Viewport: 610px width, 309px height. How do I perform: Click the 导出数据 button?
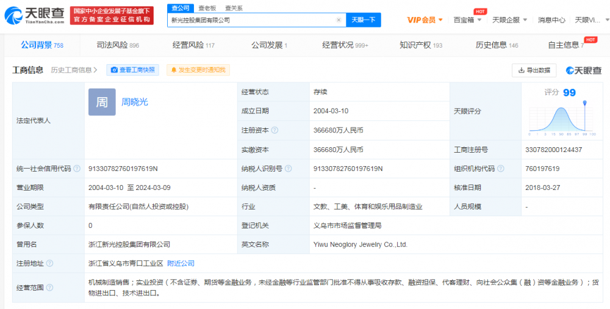534,70
